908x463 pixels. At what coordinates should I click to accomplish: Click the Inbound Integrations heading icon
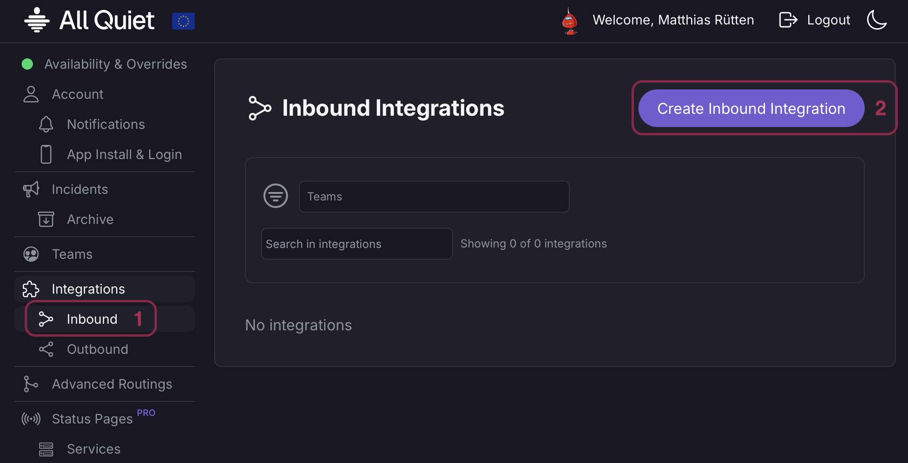point(260,108)
